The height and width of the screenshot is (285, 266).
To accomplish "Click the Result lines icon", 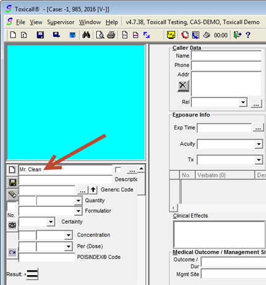I will click(32, 274).
